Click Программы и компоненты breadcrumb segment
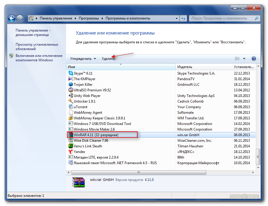The height and width of the screenshot is (206, 268). [x=128, y=18]
